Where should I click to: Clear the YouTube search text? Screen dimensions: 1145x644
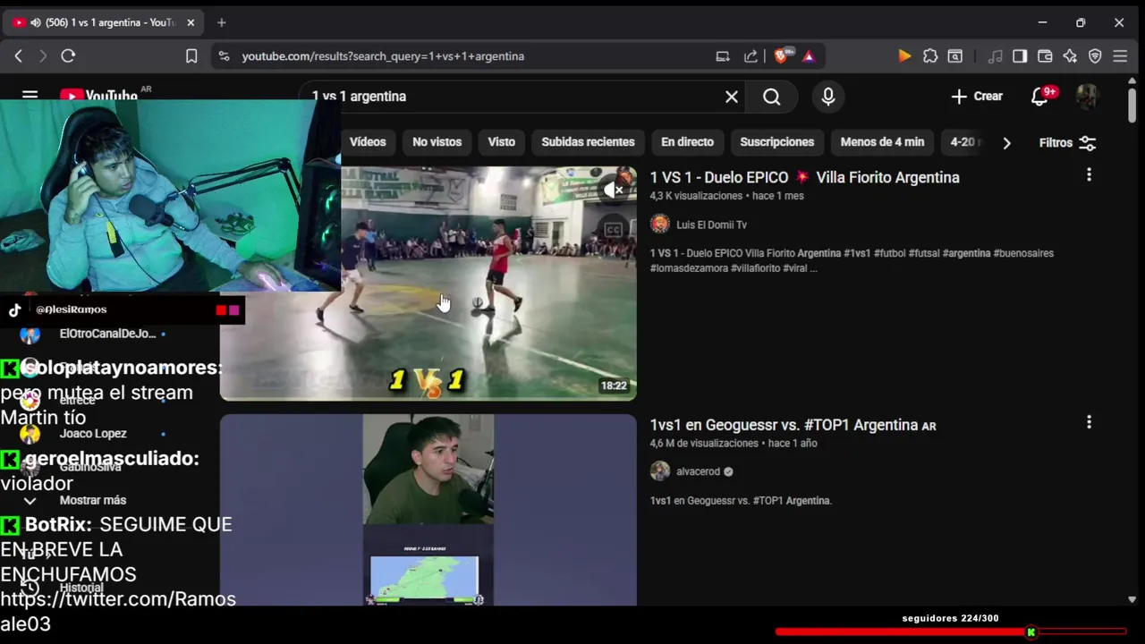[732, 97]
